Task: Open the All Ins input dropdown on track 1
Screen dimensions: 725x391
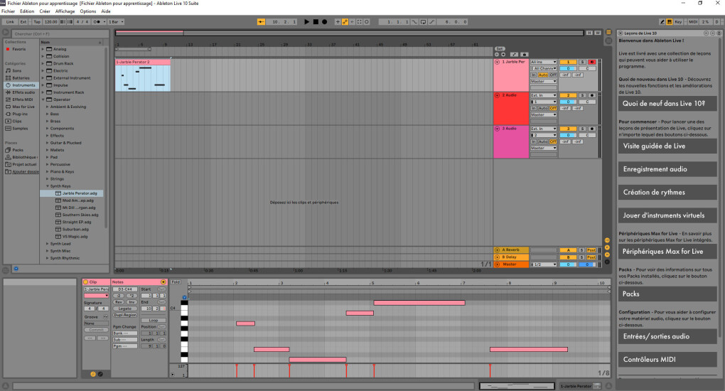Action: (544, 62)
